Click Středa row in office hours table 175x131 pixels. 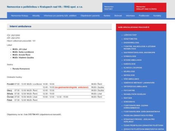[x=56, y=94]
